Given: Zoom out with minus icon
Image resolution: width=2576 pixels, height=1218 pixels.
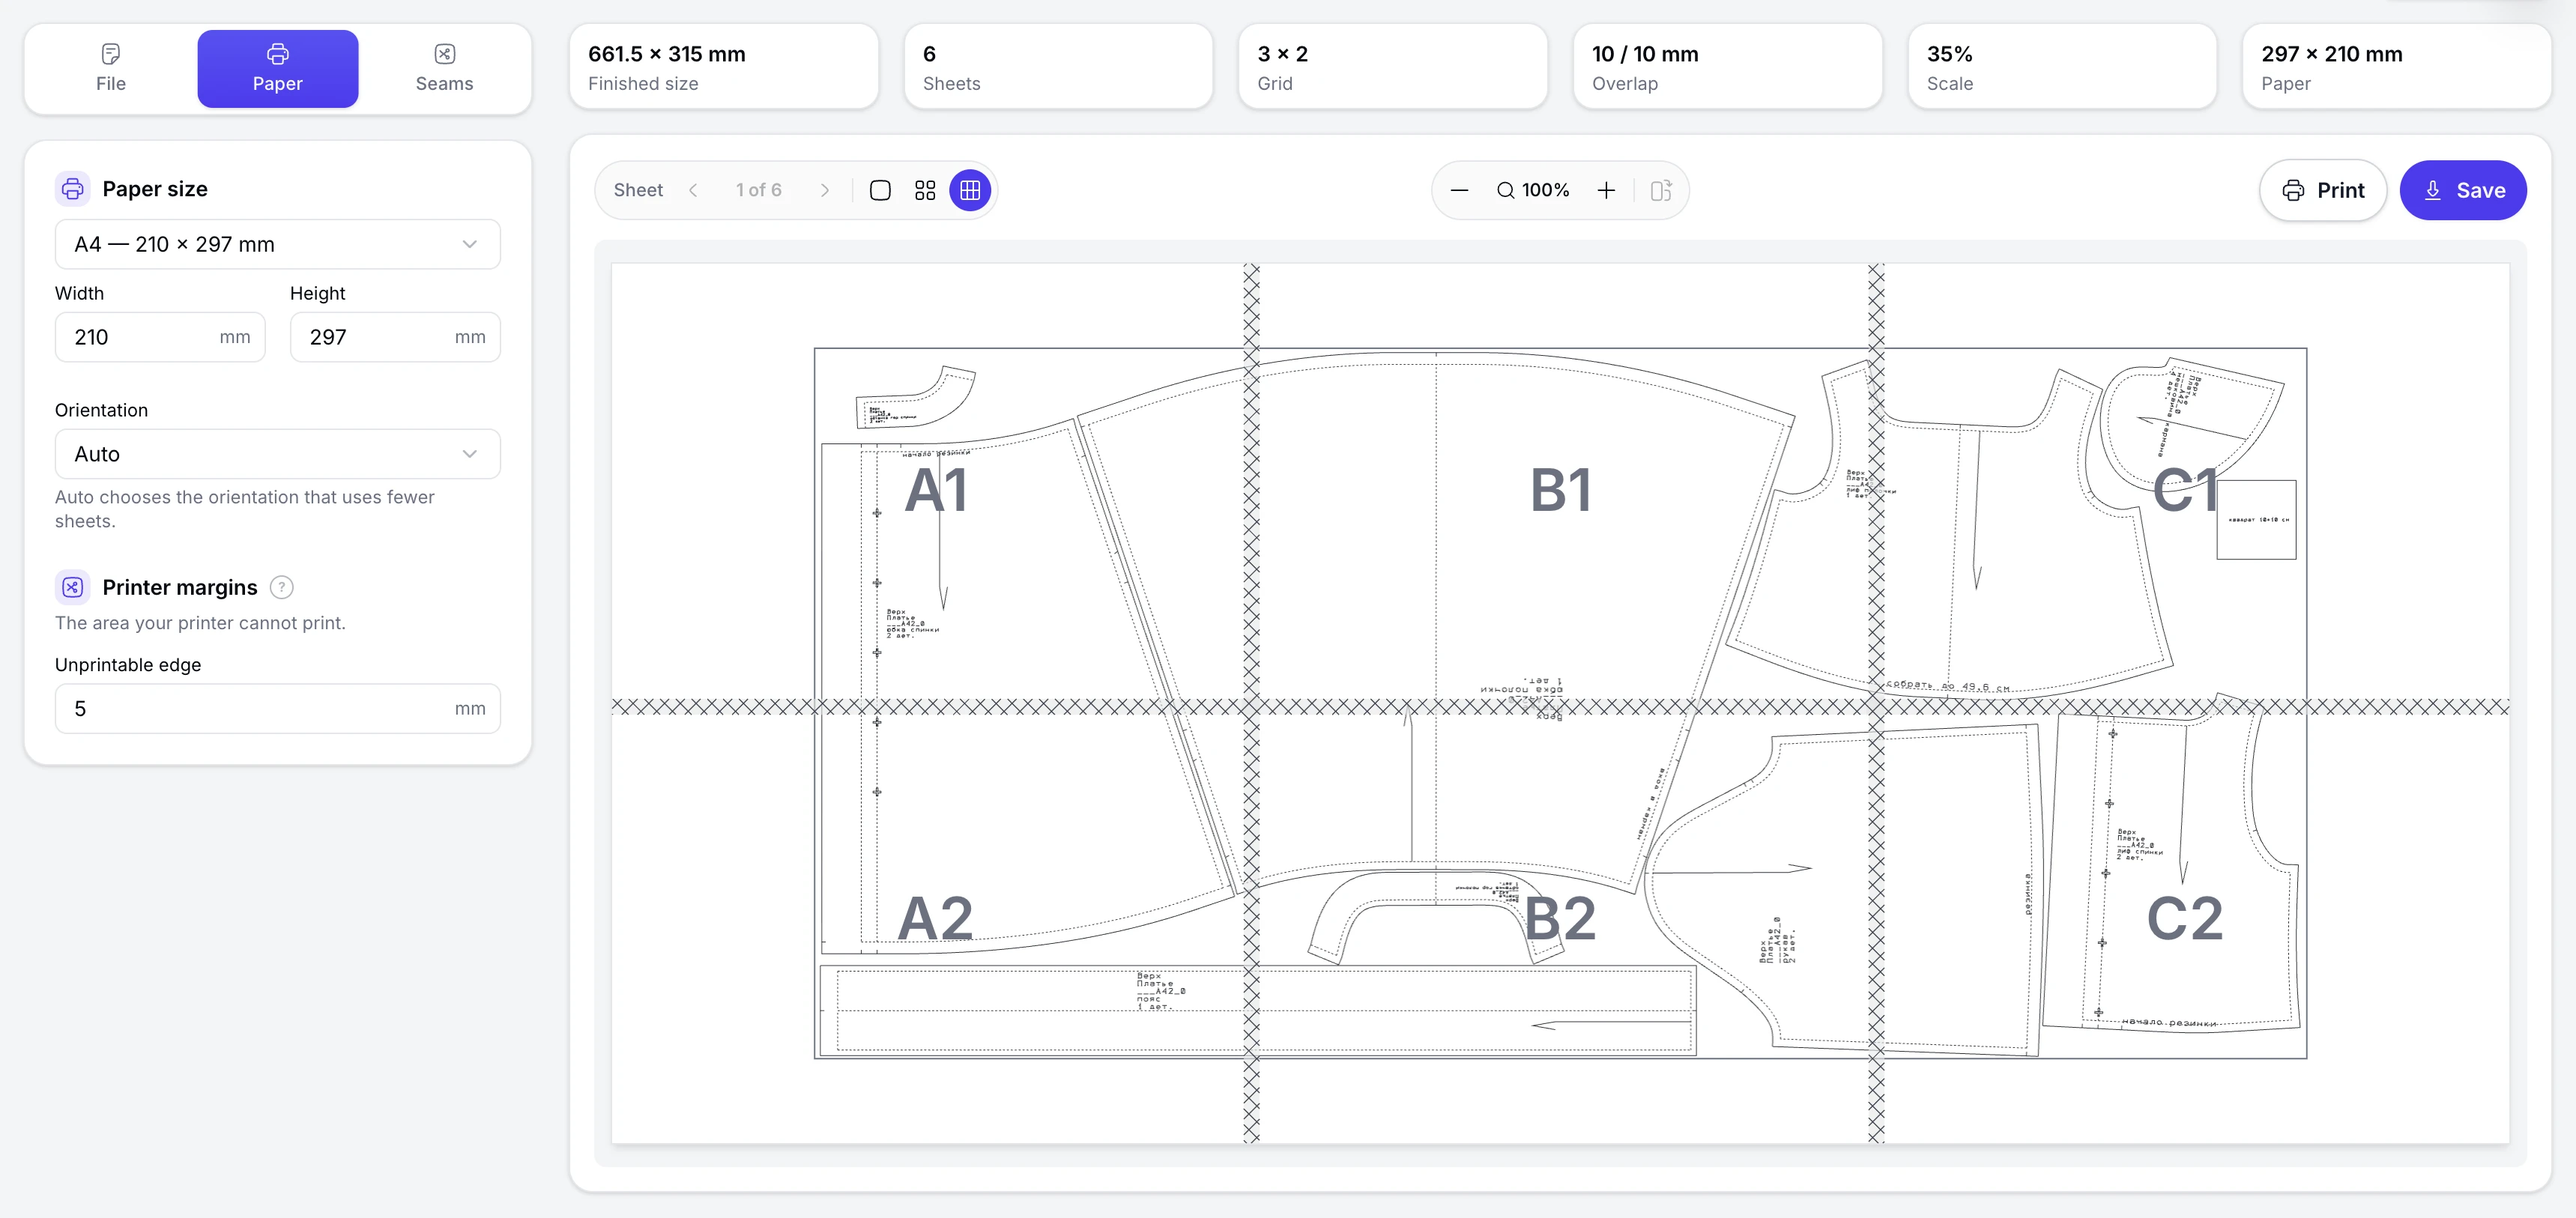Looking at the screenshot, I should coord(1459,190).
